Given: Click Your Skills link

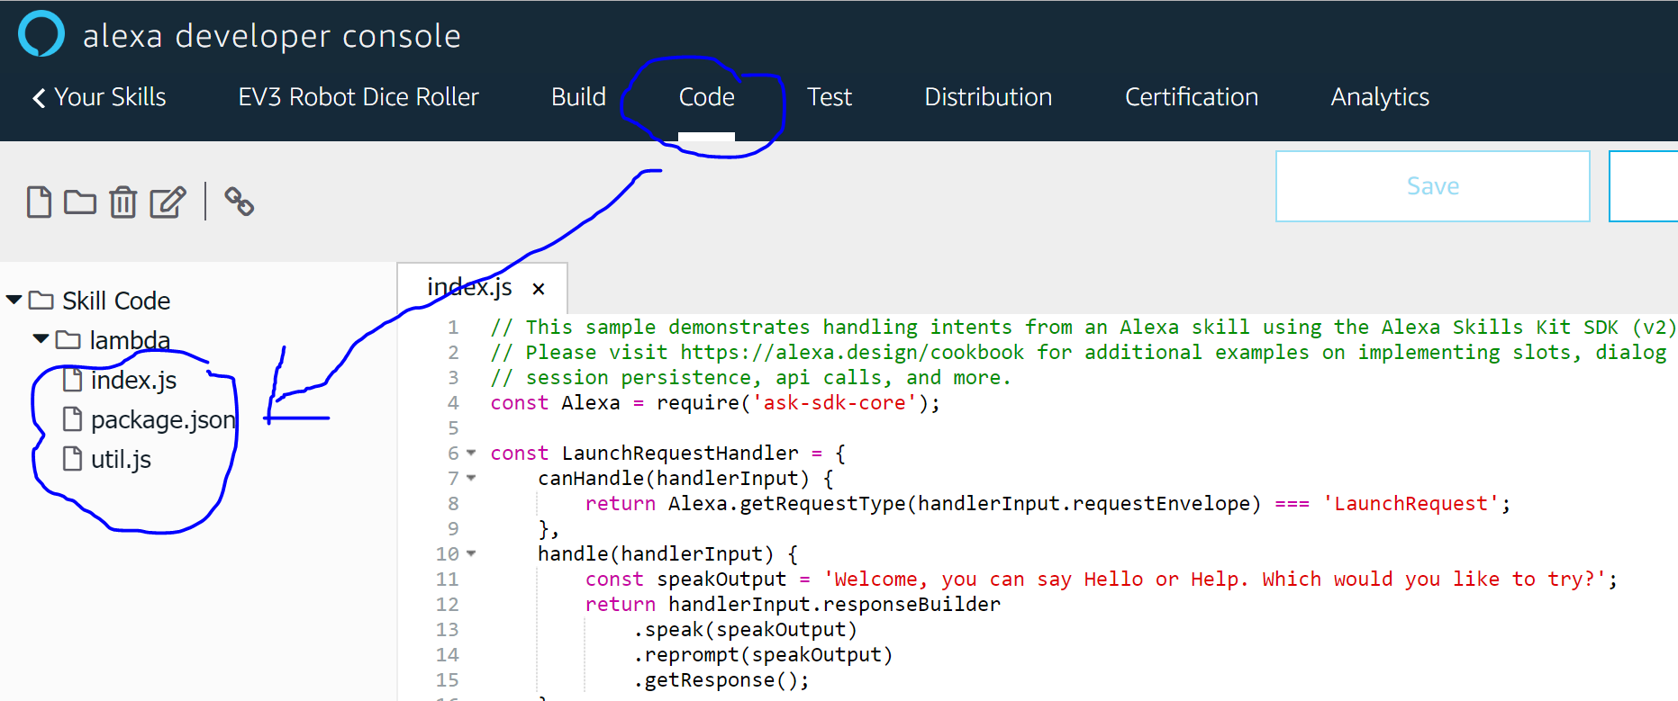Looking at the screenshot, I should tap(111, 97).
